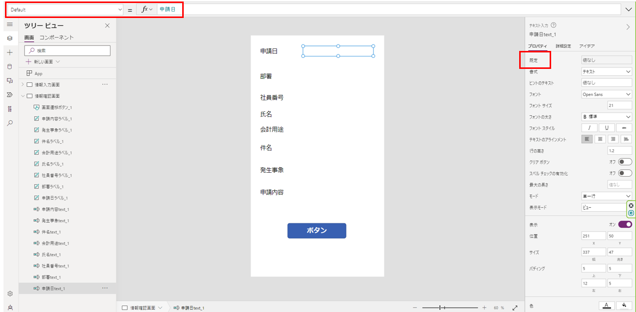Open フォントの太さ dropdown
The image size is (636, 312).
point(607,116)
